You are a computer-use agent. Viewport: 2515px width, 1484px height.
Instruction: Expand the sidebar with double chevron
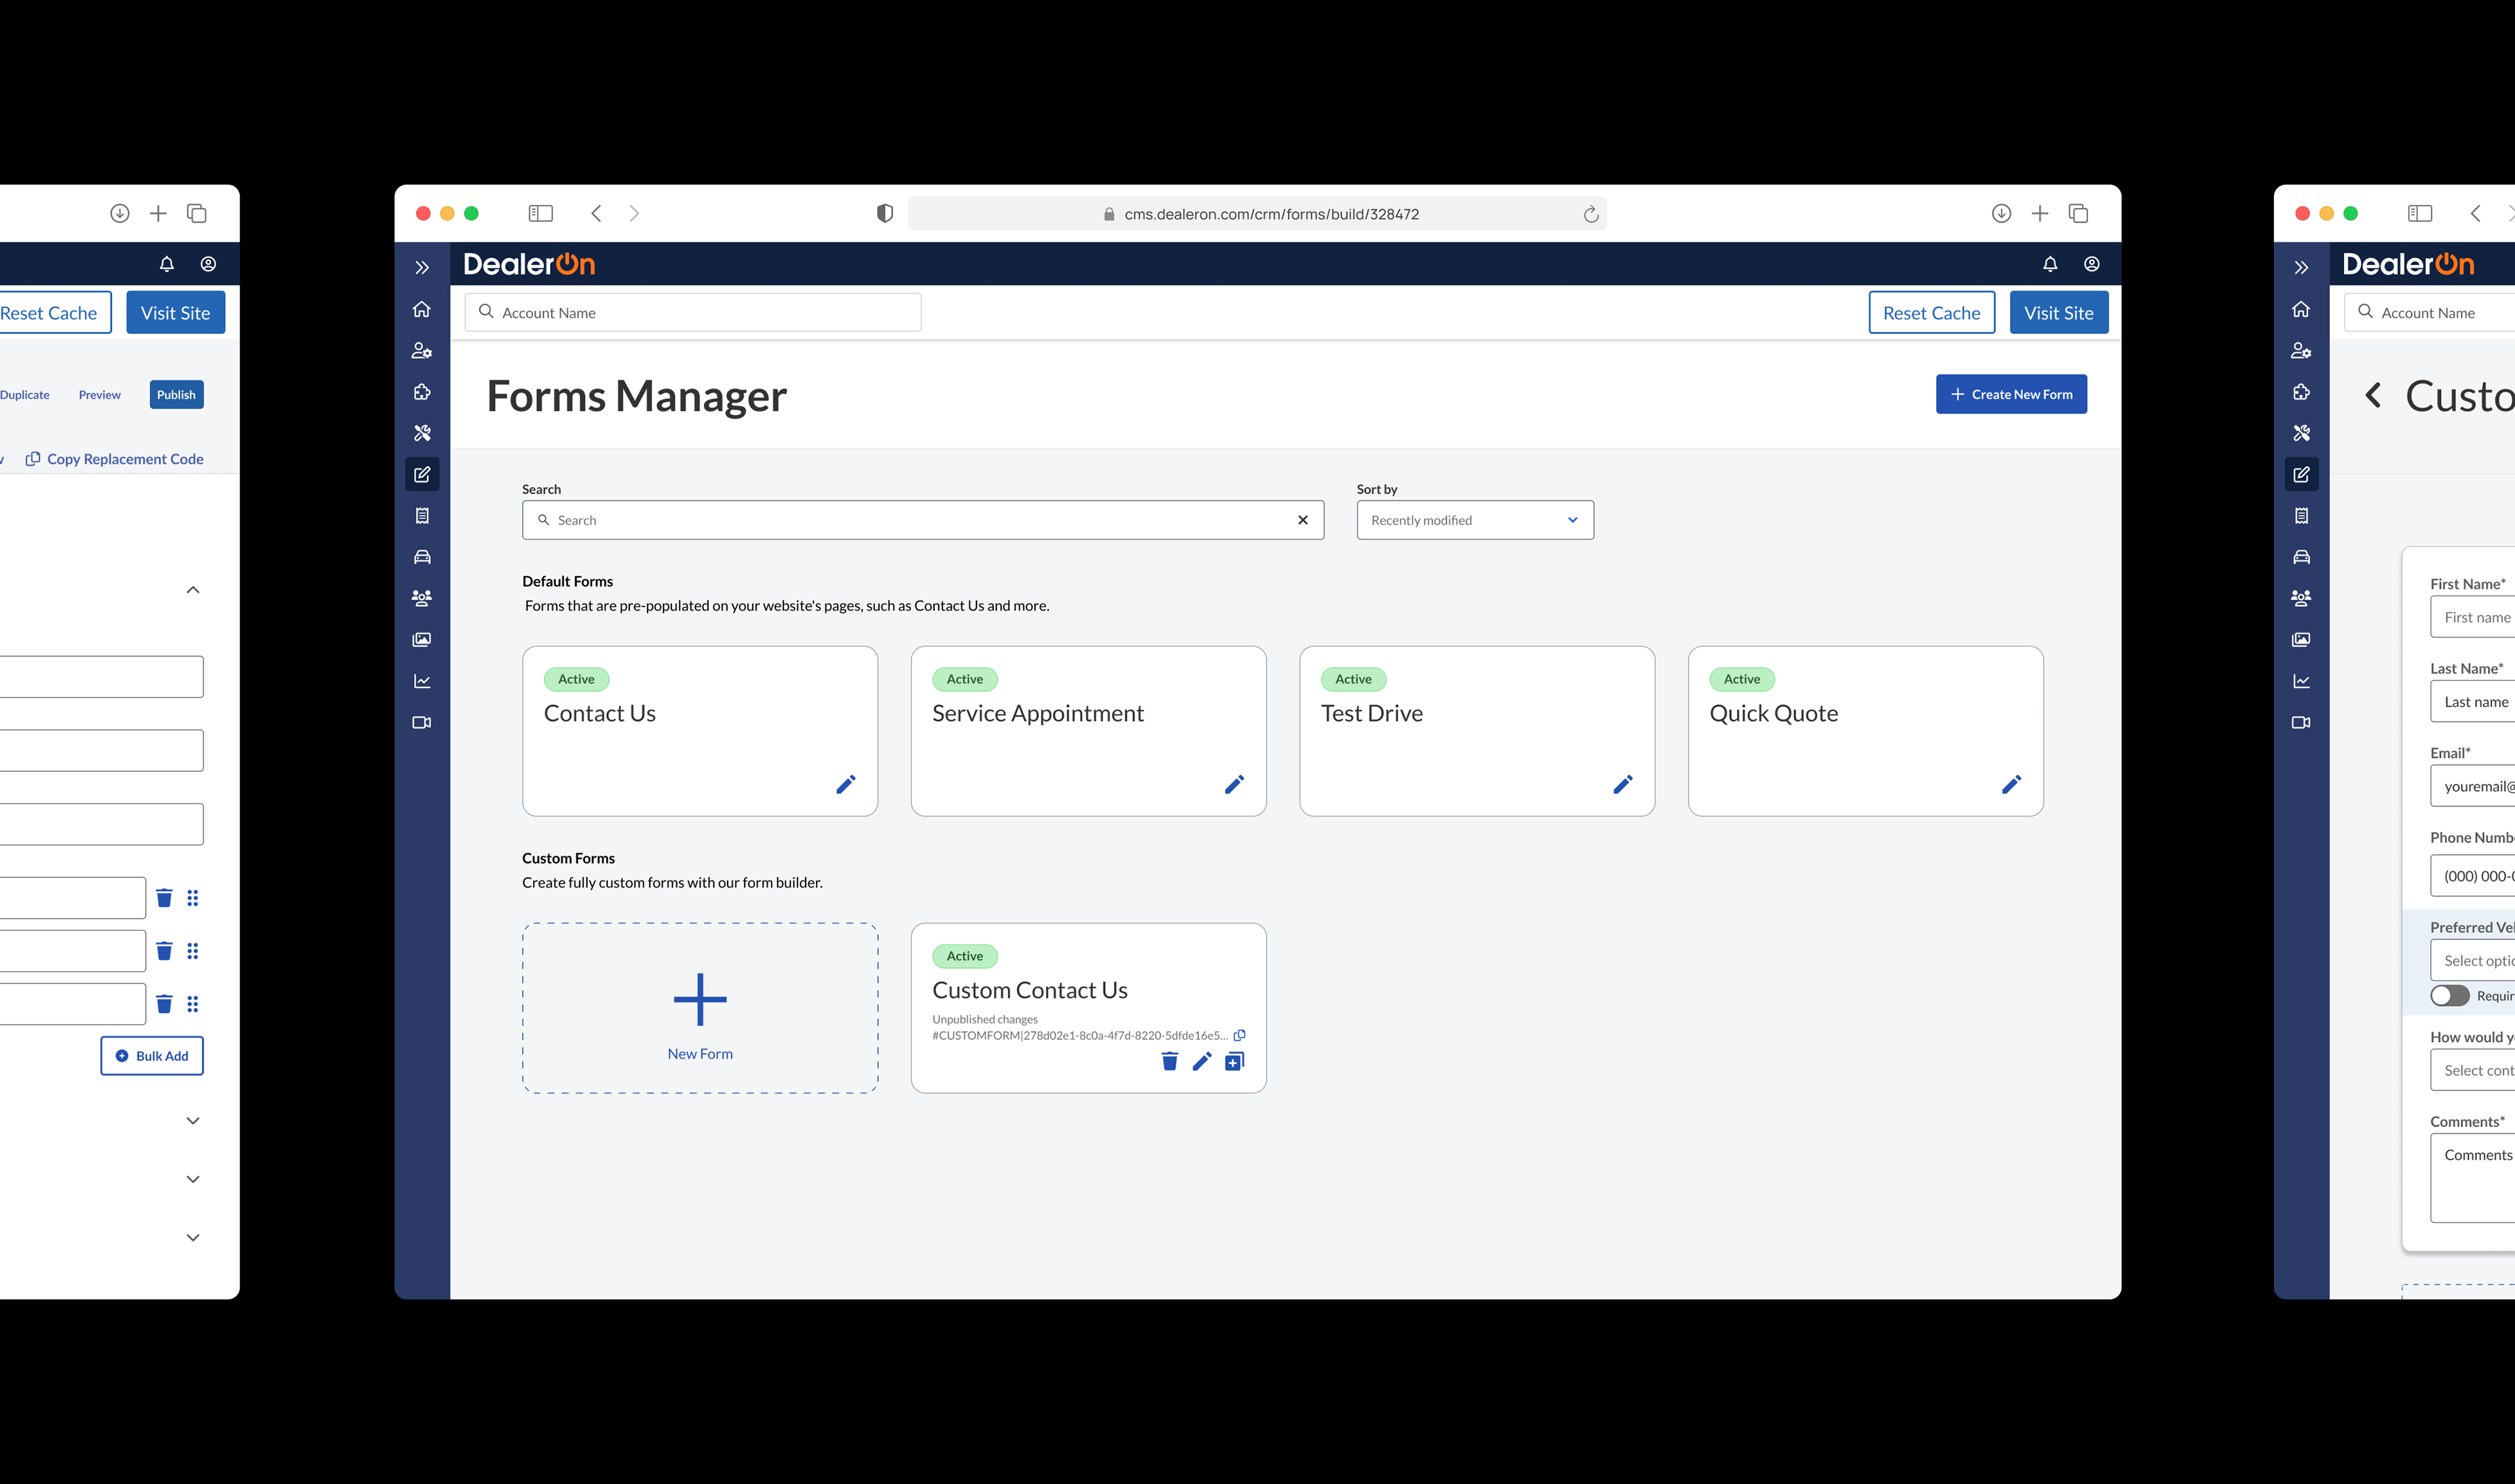421,267
